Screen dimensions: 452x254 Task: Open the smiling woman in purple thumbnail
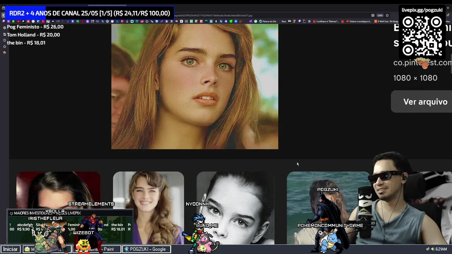coord(148,208)
